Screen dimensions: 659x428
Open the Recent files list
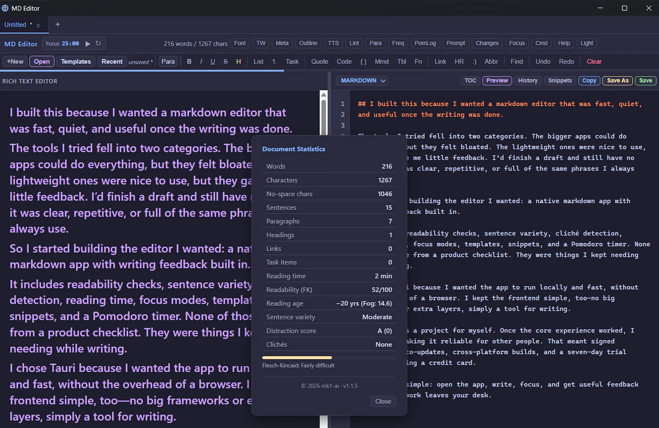(112, 61)
